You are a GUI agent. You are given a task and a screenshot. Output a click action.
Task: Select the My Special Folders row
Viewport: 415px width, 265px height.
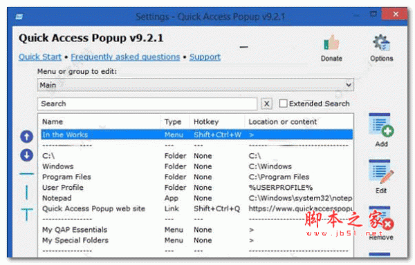click(197, 240)
